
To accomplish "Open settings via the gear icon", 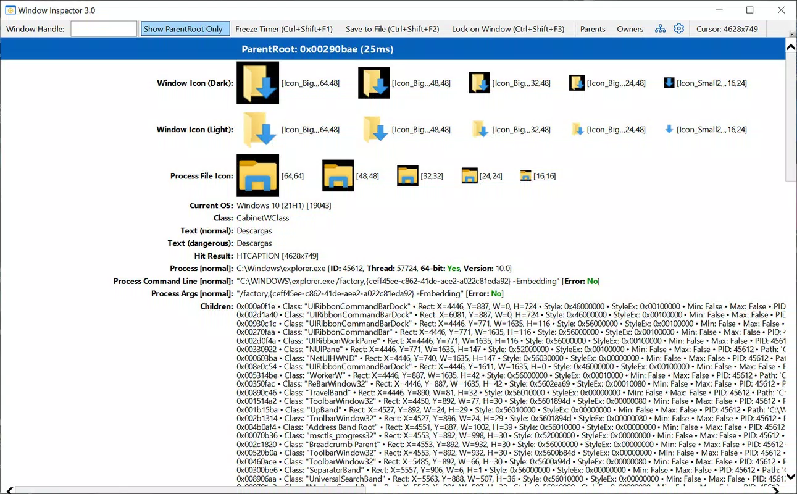I will click(x=678, y=28).
